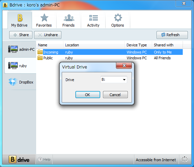Select the Incoming folder row

pyautogui.click(x=110, y=52)
